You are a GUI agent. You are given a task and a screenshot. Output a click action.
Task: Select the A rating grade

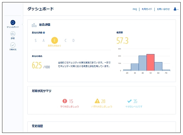(x=43, y=41)
